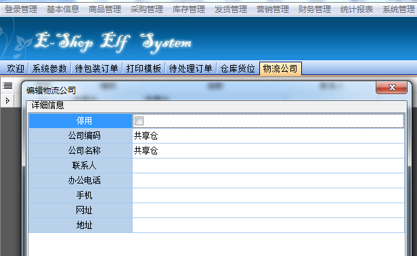Screen dimensions: 417x256
Task: Click the 公司编码 input field
Action: (x=268, y=135)
